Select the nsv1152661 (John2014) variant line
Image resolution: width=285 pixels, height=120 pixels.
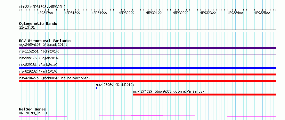[x=147, y=54]
